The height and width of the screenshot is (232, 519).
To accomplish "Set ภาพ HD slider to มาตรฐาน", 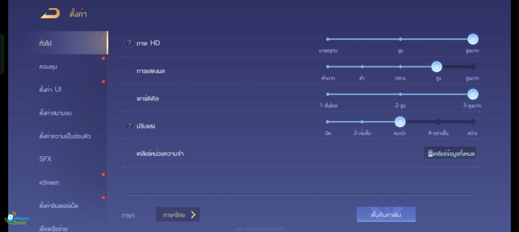I will [328, 39].
